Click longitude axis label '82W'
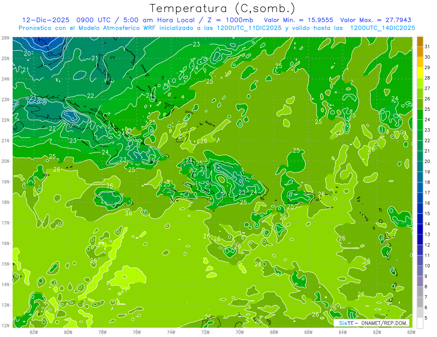437x337 pixels. click(34, 332)
